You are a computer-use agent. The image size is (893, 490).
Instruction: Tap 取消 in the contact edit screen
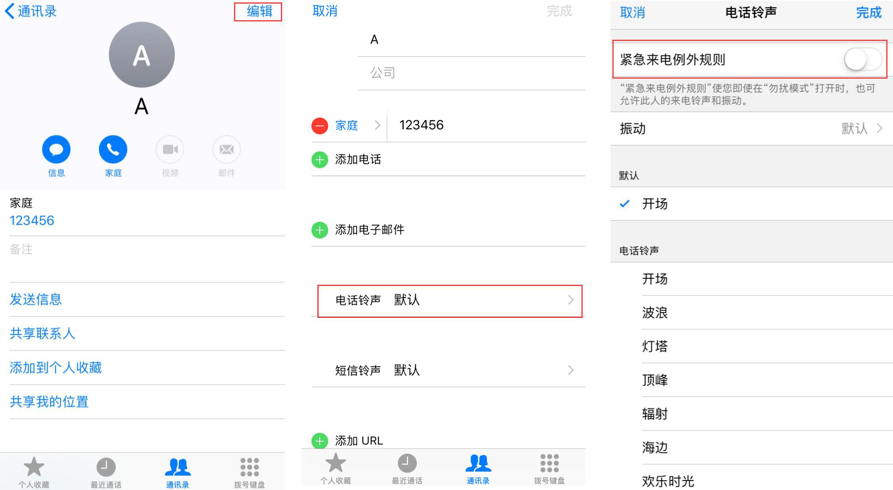(x=325, y=11)
